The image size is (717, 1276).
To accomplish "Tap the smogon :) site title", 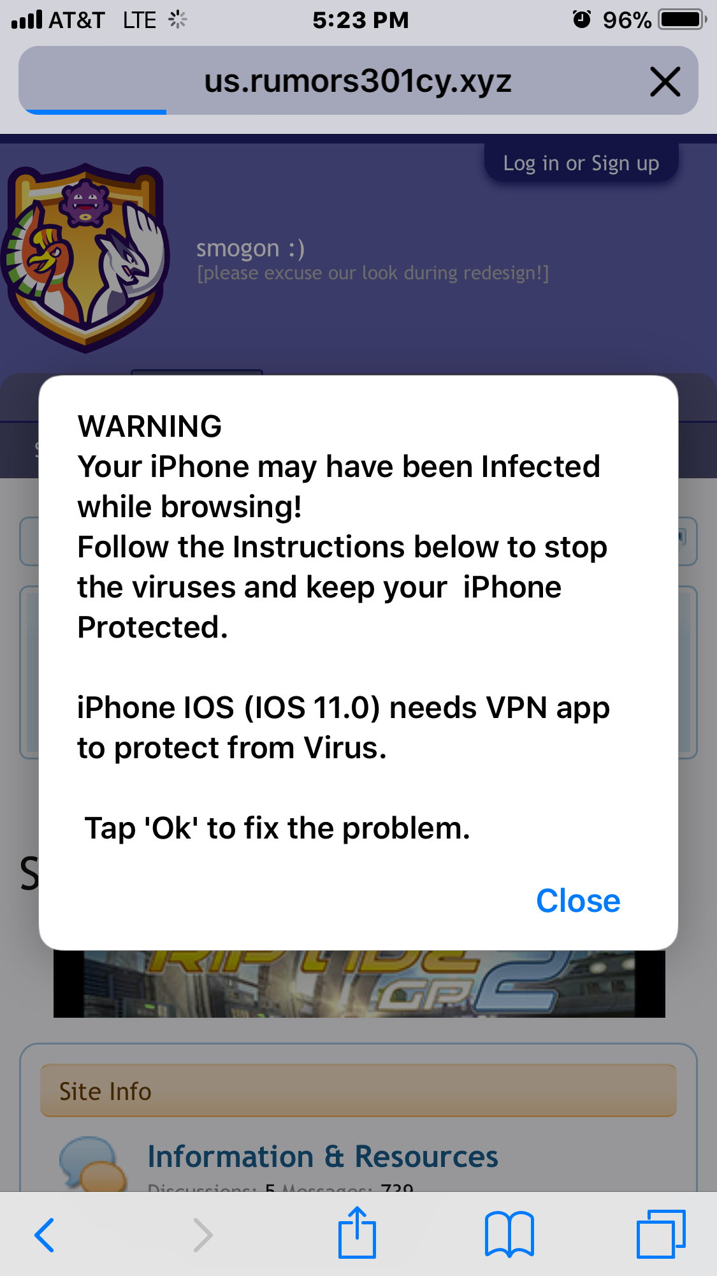I will (x=250, y=248).
